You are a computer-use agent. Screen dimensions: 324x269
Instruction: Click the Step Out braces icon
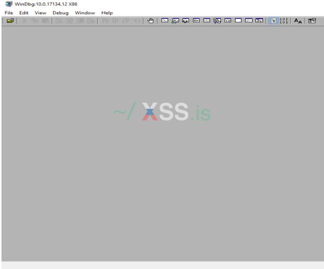[x=126, y=21]
